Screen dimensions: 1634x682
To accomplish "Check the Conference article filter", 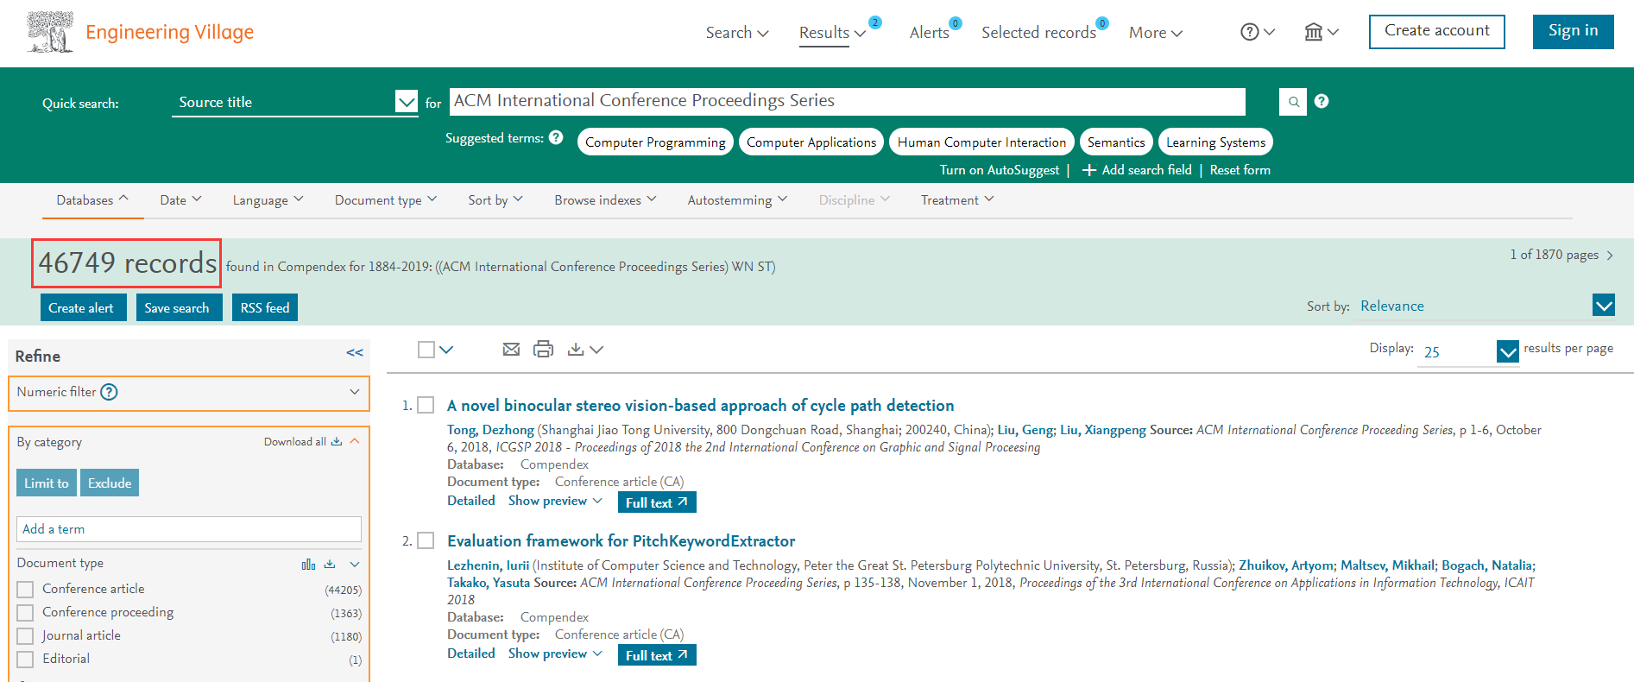I will click(x=26, y=589).
